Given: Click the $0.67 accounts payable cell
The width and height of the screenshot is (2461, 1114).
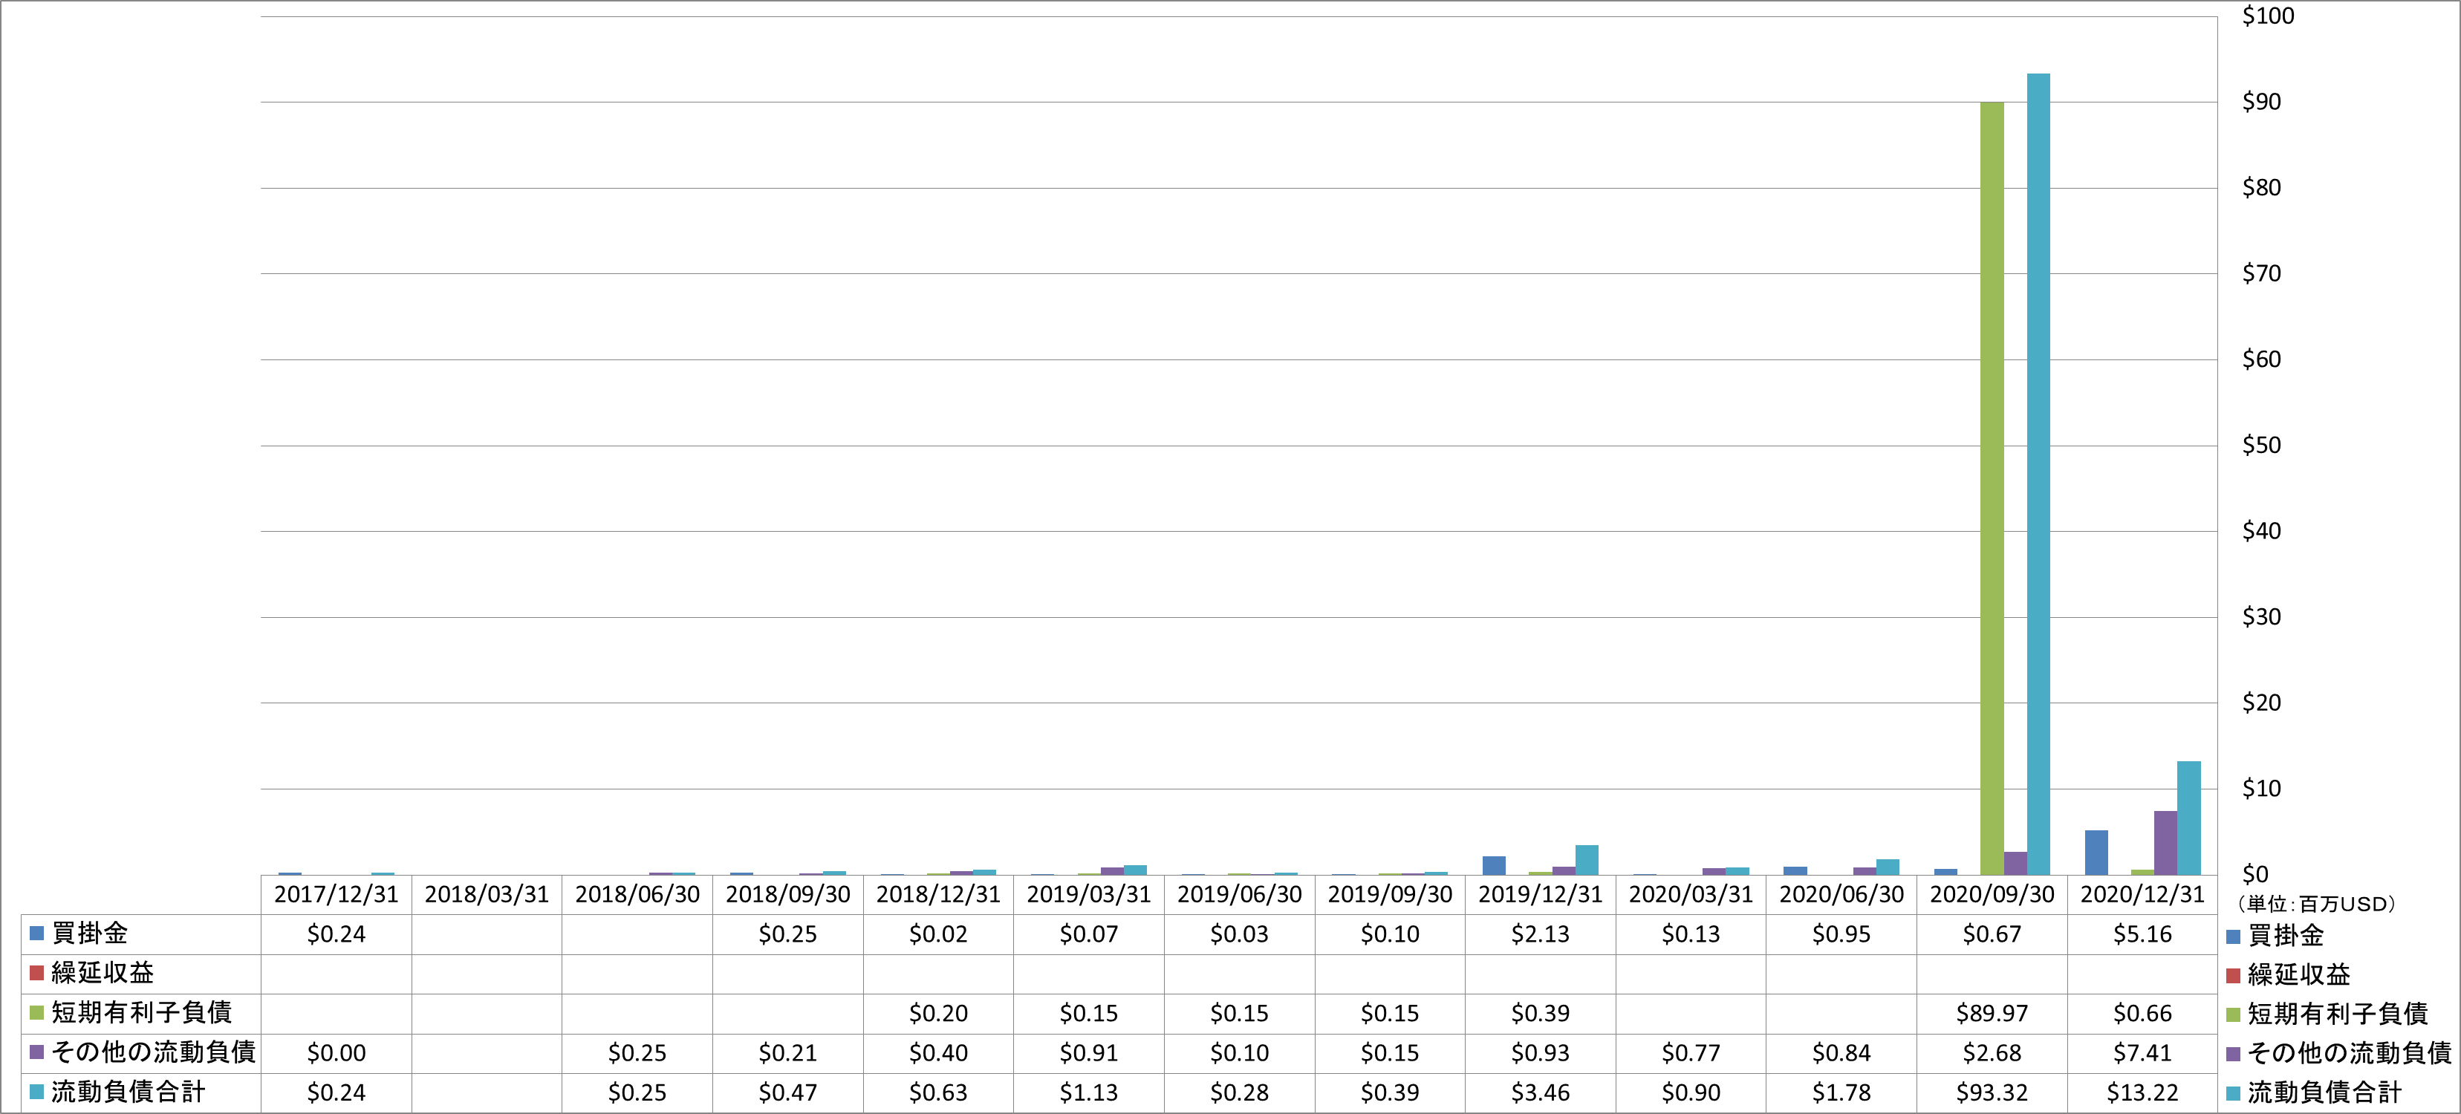Looking at the screenshot, I should pyautogui.click(x=1992, y=934).
